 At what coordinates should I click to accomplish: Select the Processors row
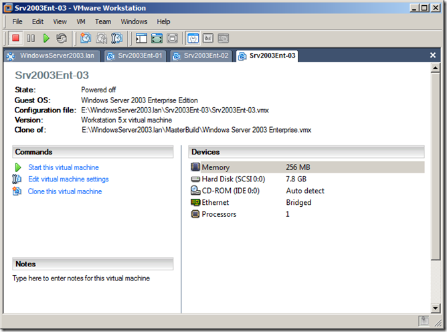tap(308, 214)
